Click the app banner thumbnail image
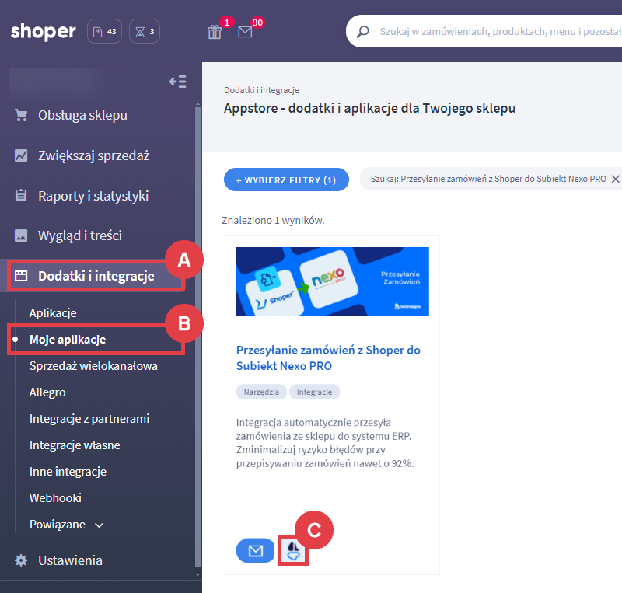Viewport: 622px width, 593px height. [332, 281]
